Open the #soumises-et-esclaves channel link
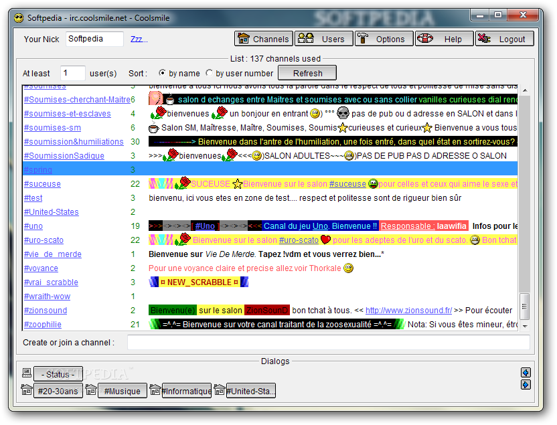 click(x=67, y=114)
